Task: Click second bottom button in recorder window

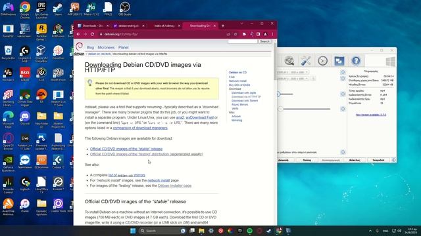Action: point(307,160)
